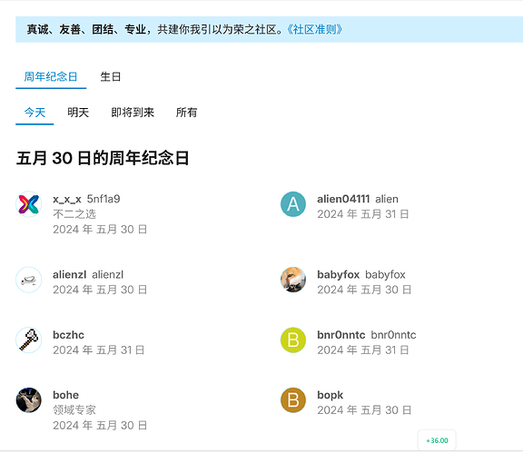Viewport: 523px width, 453px height.
Task: Click the grey 'alien' name beside alien04111
Action: click(387, 199)
